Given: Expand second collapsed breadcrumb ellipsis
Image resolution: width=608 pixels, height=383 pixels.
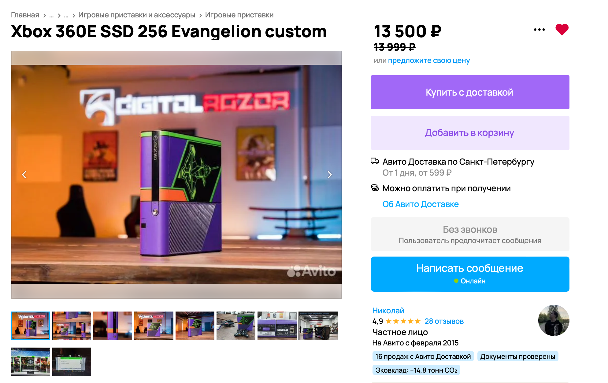Looking at the screenshot, I should pos(66,15).
